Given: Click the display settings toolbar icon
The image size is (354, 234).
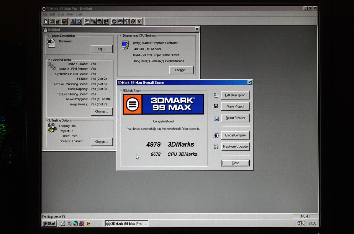Looking at the screenshot, I should (106, 21).
